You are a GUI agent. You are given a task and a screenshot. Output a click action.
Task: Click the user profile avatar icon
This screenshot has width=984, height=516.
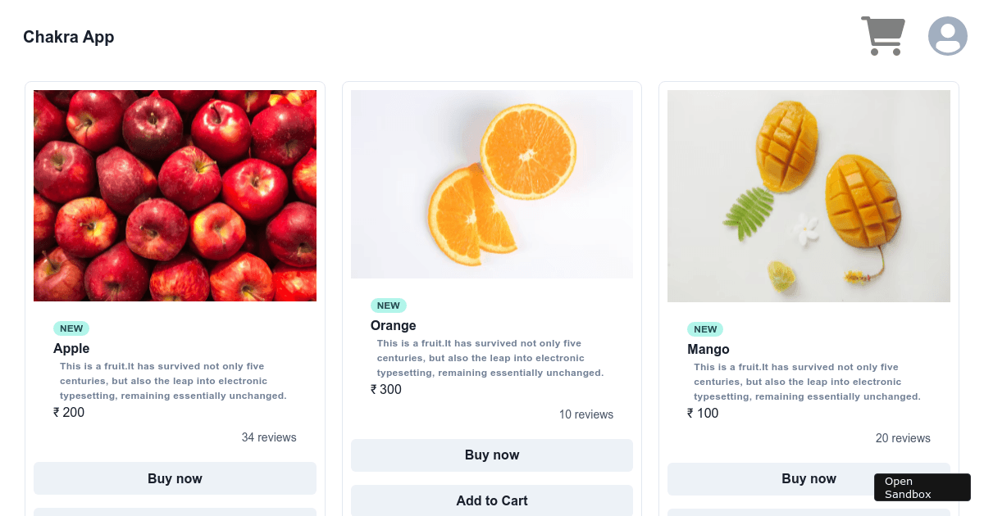click(x=948, y=35)
